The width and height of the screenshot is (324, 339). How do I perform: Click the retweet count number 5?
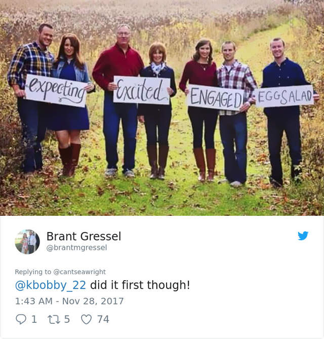coord(67,319)
